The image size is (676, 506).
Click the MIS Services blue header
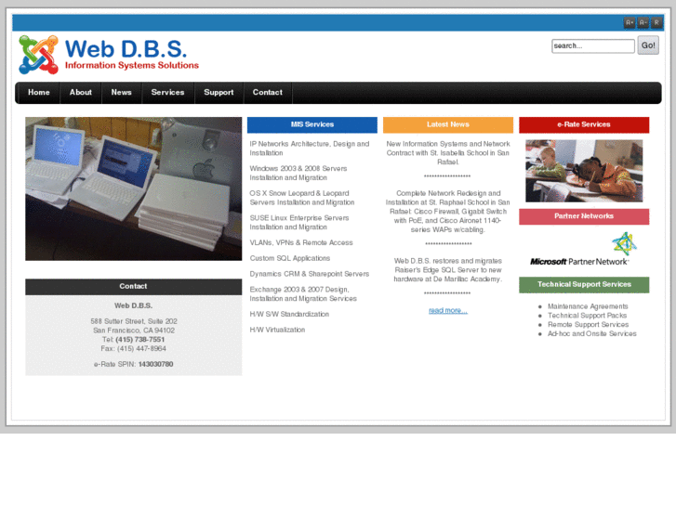point(312,125)
